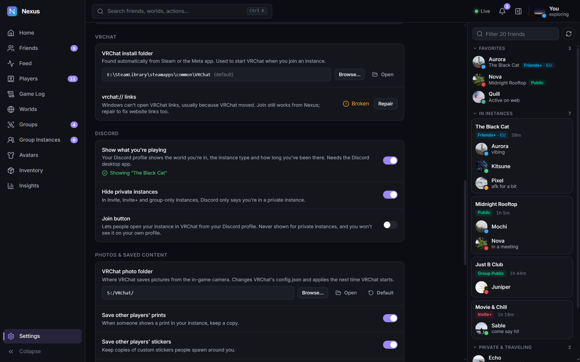This screenshot has width=580, height=362.
Task: Select Juniper in Just B Club
Action: pos(522,287)
